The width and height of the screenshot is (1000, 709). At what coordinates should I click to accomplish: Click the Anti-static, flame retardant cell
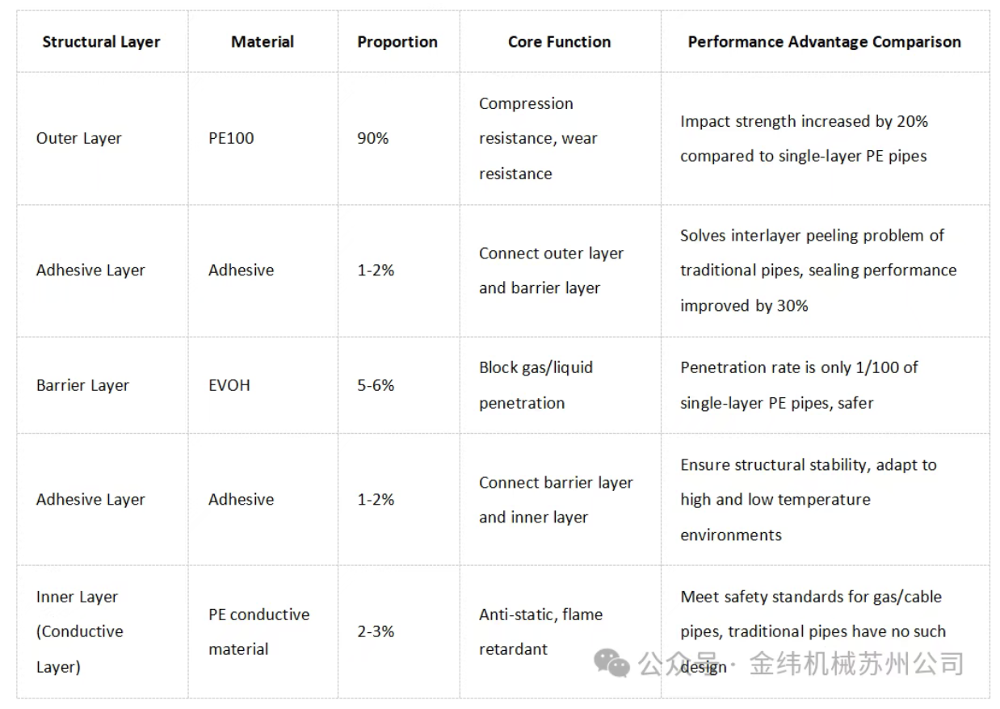point(540,631)
